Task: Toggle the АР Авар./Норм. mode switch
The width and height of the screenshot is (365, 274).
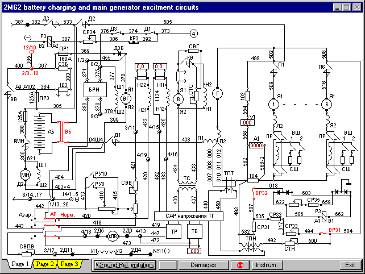Action: click(x=54, y=216)
